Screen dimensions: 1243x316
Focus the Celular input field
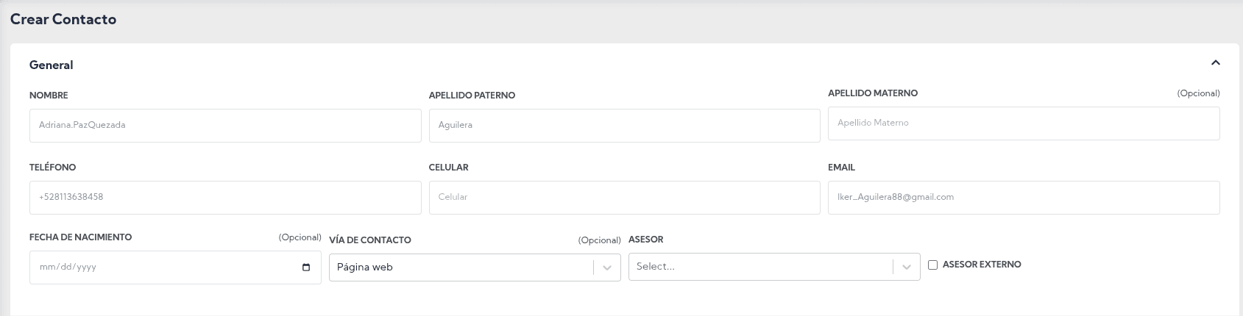(624, 198)
